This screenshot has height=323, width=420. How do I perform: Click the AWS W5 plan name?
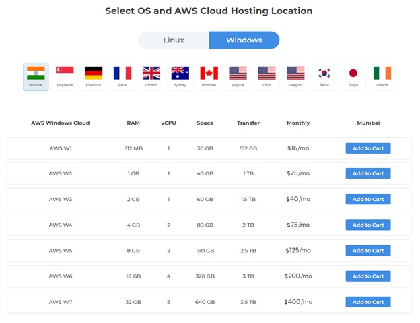click(61, 251)
